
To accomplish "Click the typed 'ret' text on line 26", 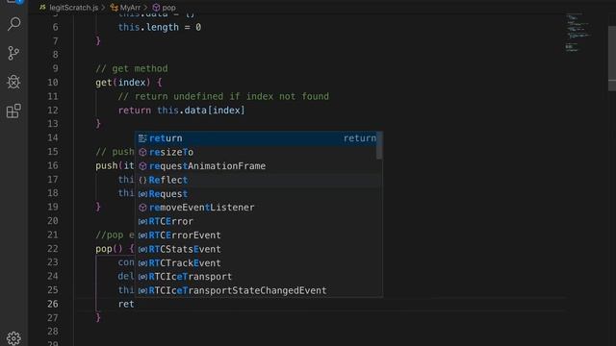I will [x=126, y=304].
